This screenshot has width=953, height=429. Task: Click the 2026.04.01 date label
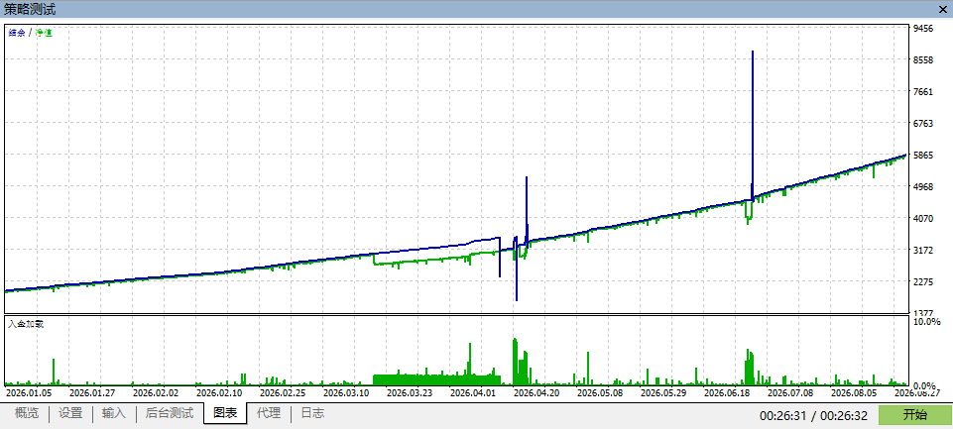click(x=473, y=392)
